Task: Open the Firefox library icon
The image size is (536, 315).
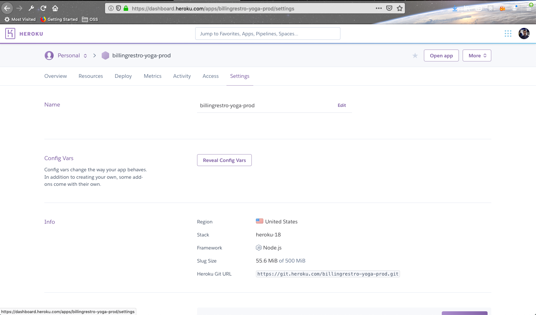Action: pyautogui.click(x=467, y=8)
